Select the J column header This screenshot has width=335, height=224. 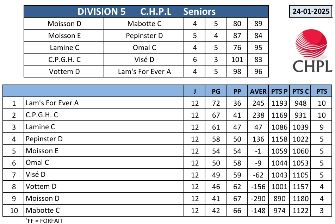pyautogui.click(x=195, y=91)
